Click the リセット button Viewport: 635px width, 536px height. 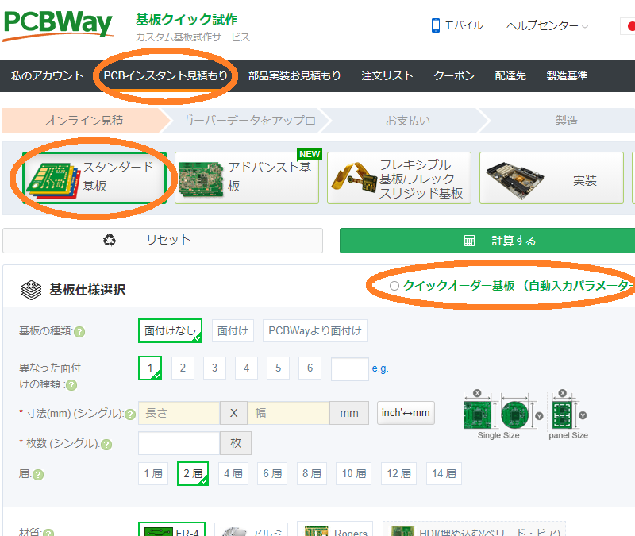click(x=163, y=241)
